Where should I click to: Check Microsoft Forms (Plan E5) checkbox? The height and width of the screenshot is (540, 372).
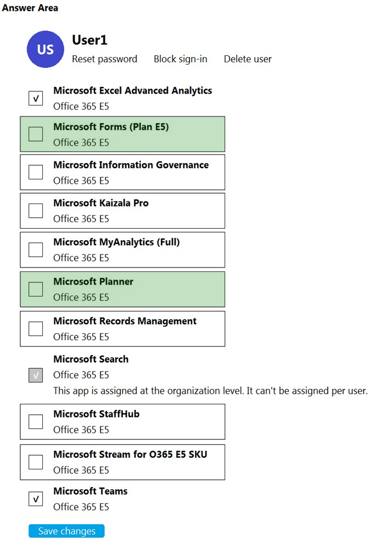point(36,134)
